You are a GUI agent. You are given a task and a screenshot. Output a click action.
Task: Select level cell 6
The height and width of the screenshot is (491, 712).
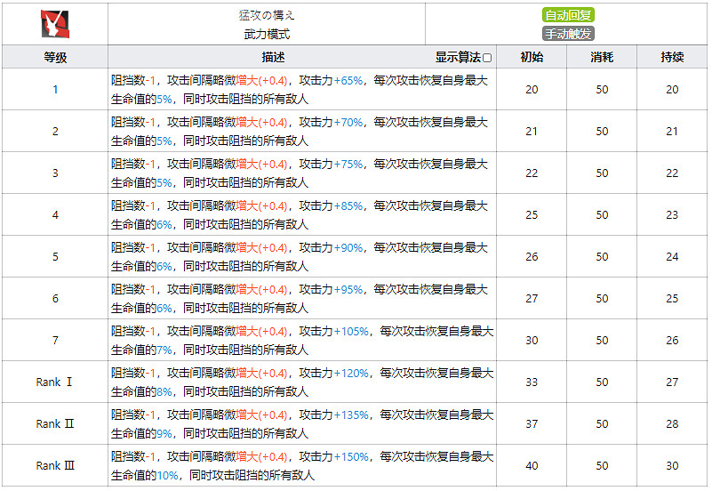(x=55, y=298)
